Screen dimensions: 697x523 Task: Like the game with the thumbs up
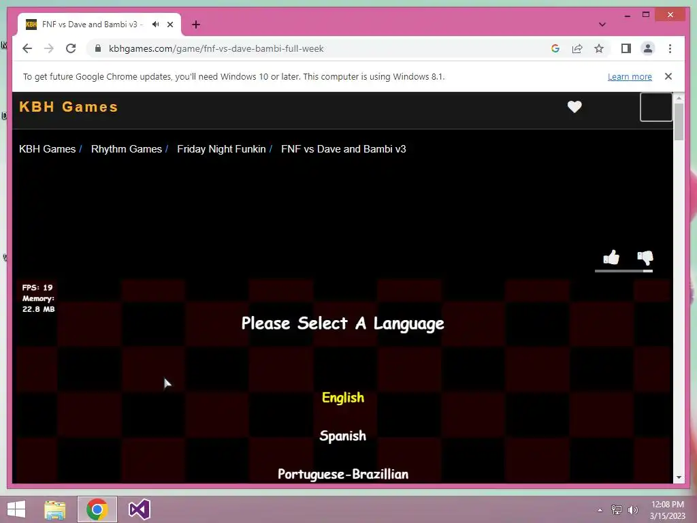(611, 257)
